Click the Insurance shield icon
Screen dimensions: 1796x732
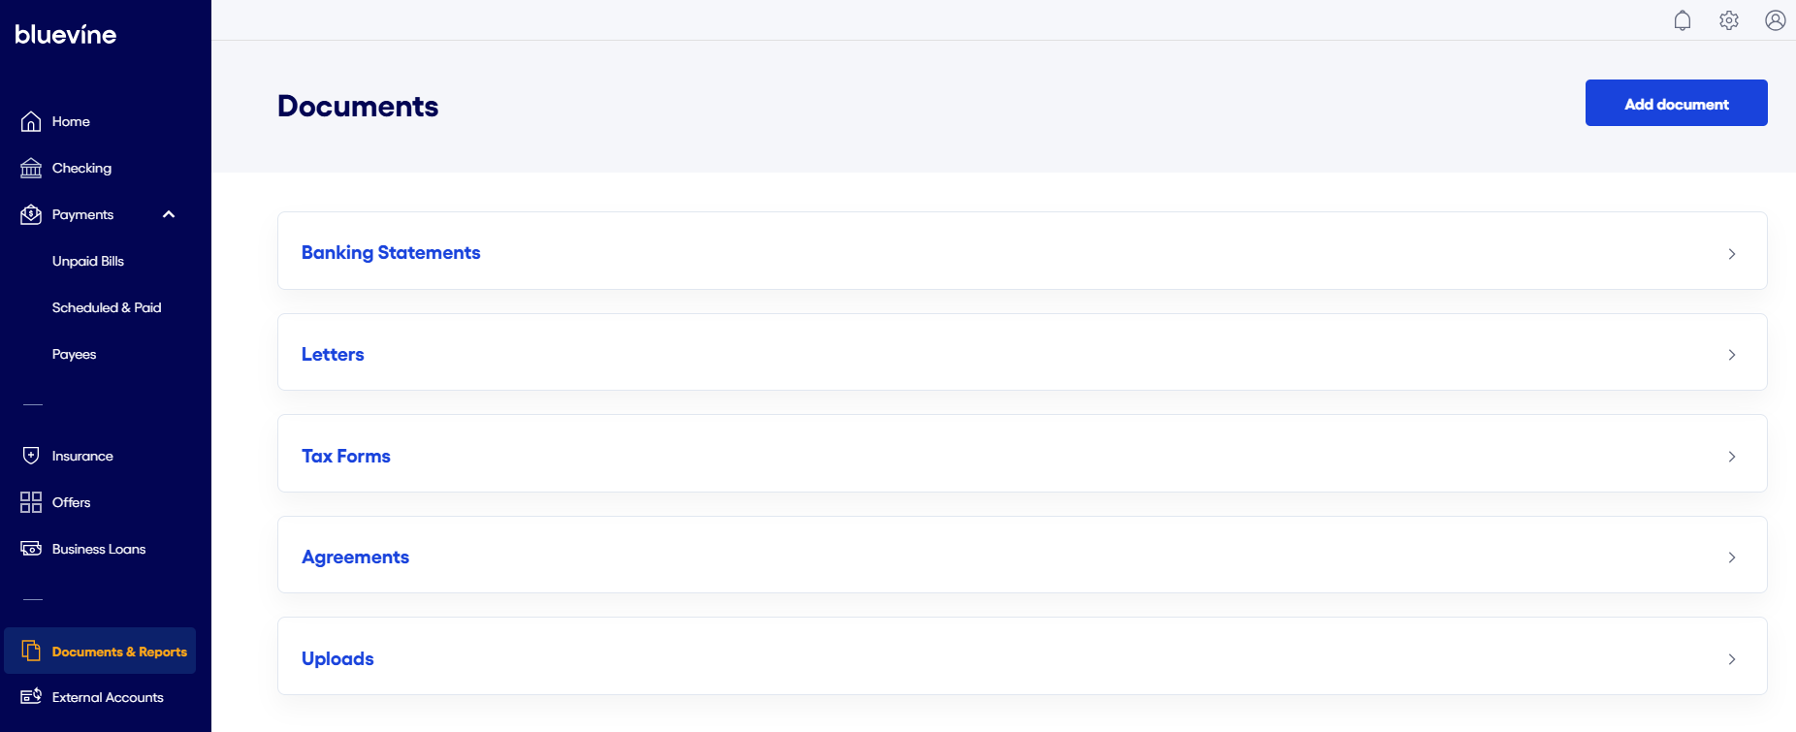[31, 456]
